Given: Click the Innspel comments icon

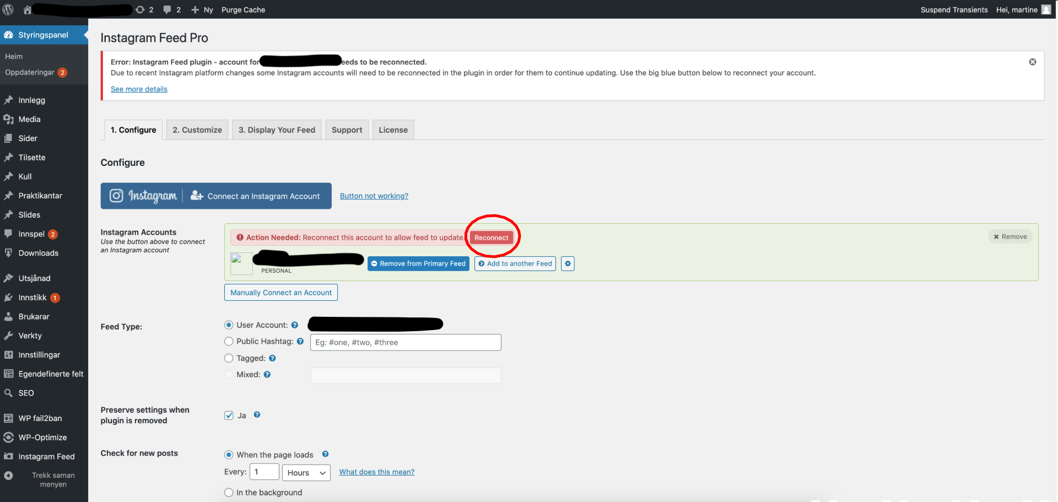Looking at the screenshot, I should (x=8, y=234).
